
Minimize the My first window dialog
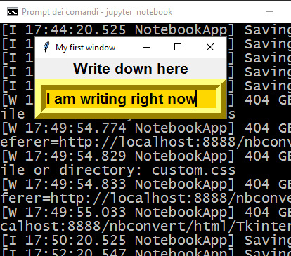[146, 48]
